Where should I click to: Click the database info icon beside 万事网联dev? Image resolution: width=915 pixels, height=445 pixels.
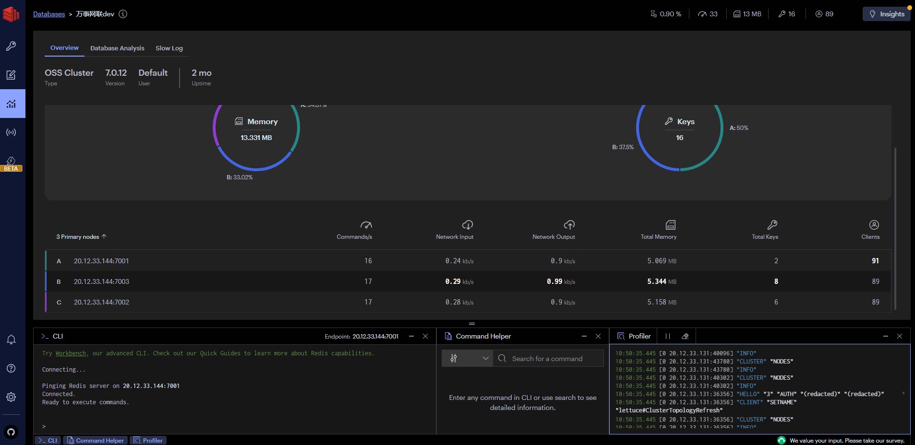[x=123, y=14]
